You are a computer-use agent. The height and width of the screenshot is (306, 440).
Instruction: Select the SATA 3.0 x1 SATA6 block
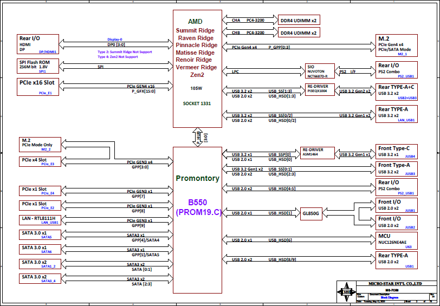(x=40, y=249)
